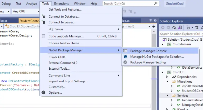Click the search magnifier icon in the title bar
This screenshot has width=203, height=110.
tap(156, 4)
